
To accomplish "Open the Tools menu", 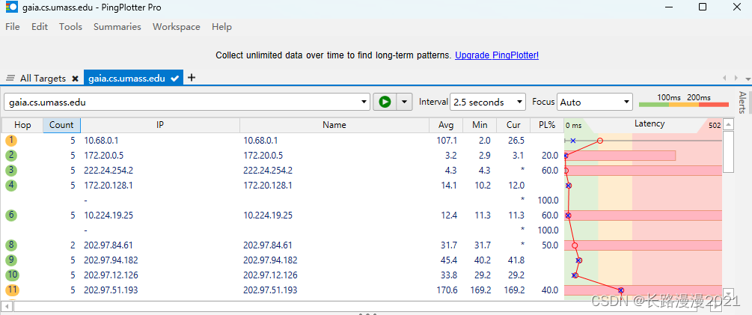I will pyautogui.click(x=70, y=27).
